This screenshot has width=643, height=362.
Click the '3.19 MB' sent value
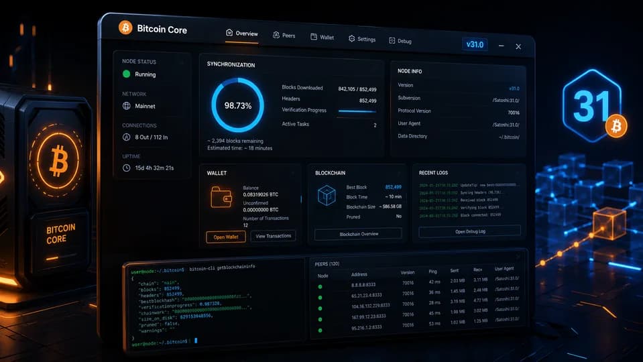coord(458,301)
